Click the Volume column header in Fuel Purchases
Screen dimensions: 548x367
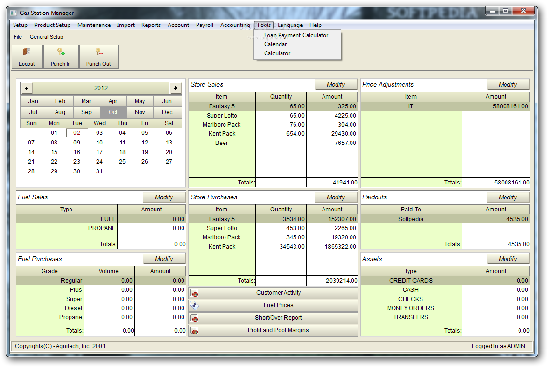[109, 271]
